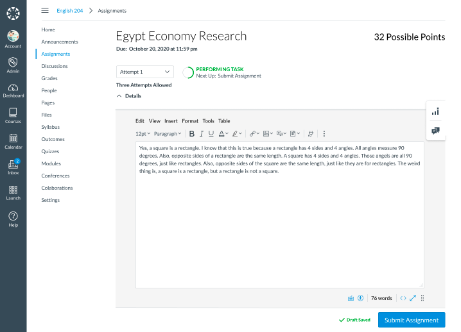Open the editor Insert menu
This screenshot has width=461, height=332.
tap(171, 121)
